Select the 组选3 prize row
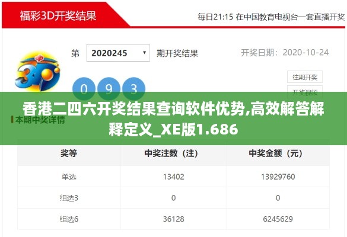347x237 pixels. (173, 198)
